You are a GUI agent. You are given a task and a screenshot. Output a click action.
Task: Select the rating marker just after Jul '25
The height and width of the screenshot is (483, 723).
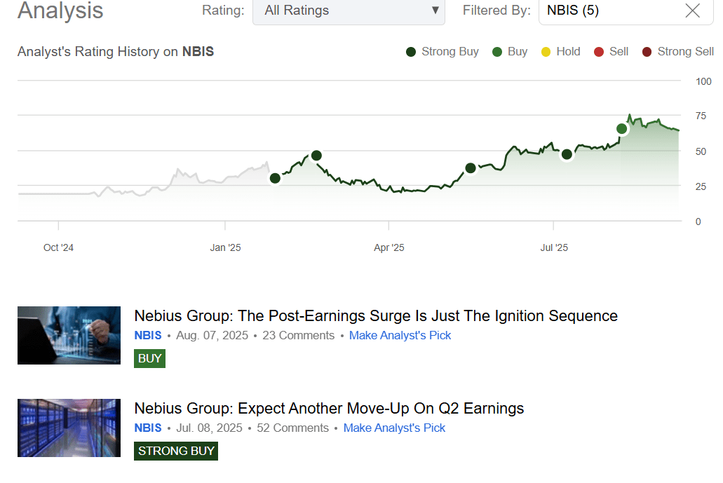point(567,154)
